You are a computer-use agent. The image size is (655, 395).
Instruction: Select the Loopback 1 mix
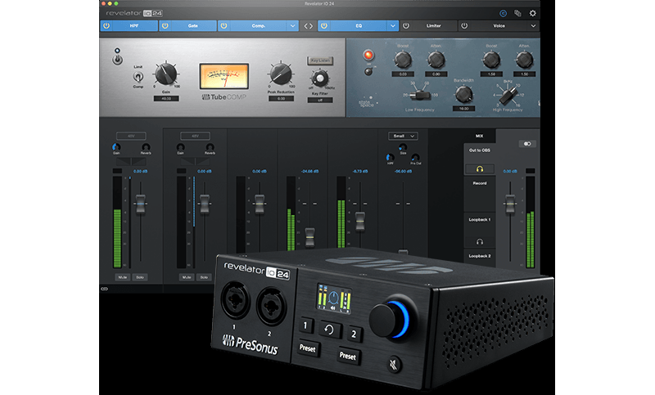coord(480,220)
